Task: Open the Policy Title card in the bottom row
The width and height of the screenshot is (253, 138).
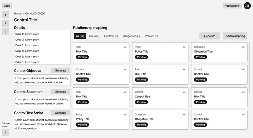Action: [101, 120]
